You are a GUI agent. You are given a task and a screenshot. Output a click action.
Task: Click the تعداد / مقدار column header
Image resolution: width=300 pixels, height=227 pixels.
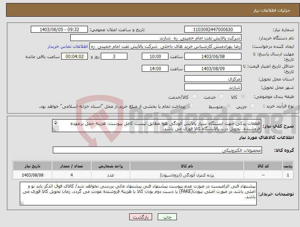[71, 166]
